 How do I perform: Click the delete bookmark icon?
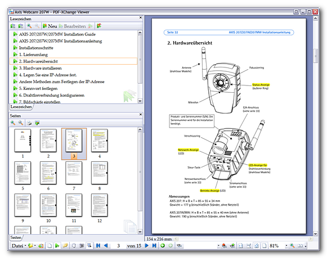pyautogui.click(x=90, y=26)
